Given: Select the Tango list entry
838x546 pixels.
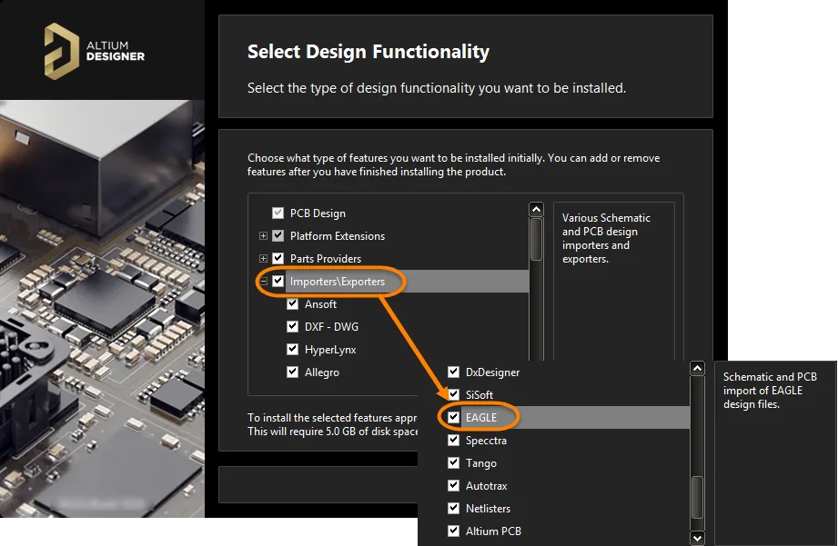Looking at the screenshot, I should 481,462.
